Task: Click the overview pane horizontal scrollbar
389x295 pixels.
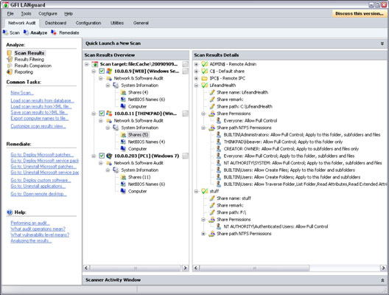Action: pos(136,268)
